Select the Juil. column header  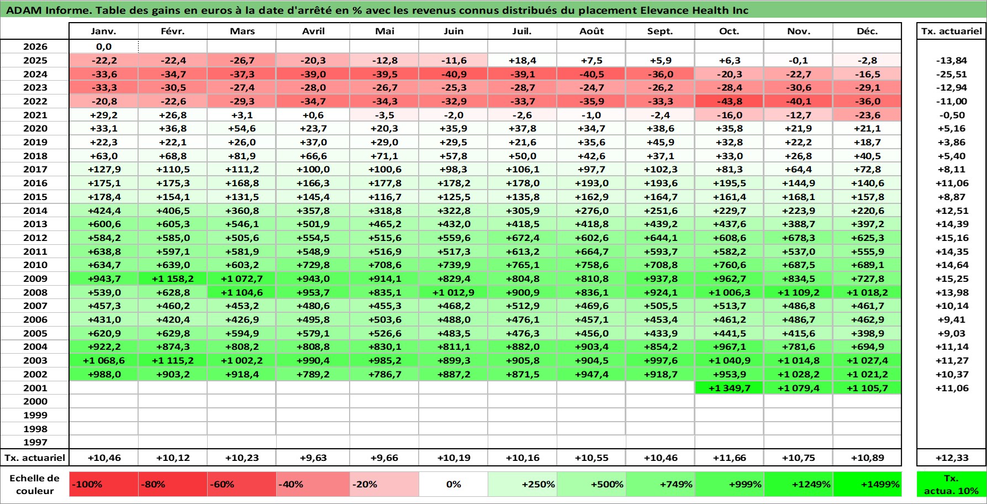coord(522,32)
